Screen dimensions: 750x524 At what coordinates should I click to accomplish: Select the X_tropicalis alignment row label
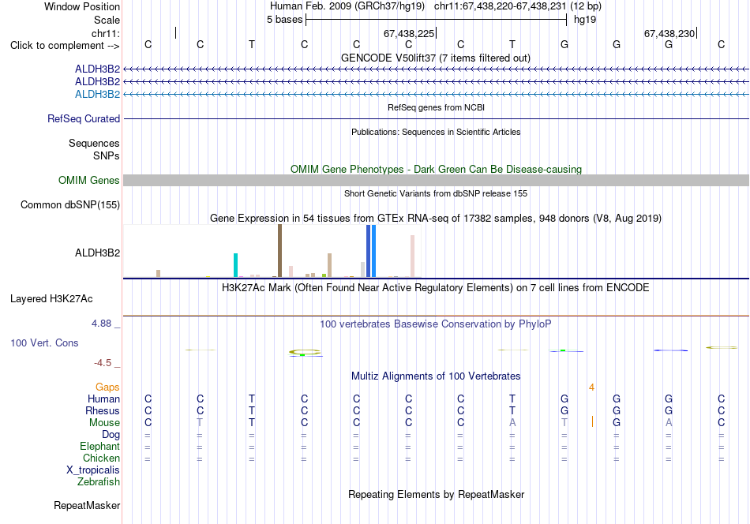93,470
